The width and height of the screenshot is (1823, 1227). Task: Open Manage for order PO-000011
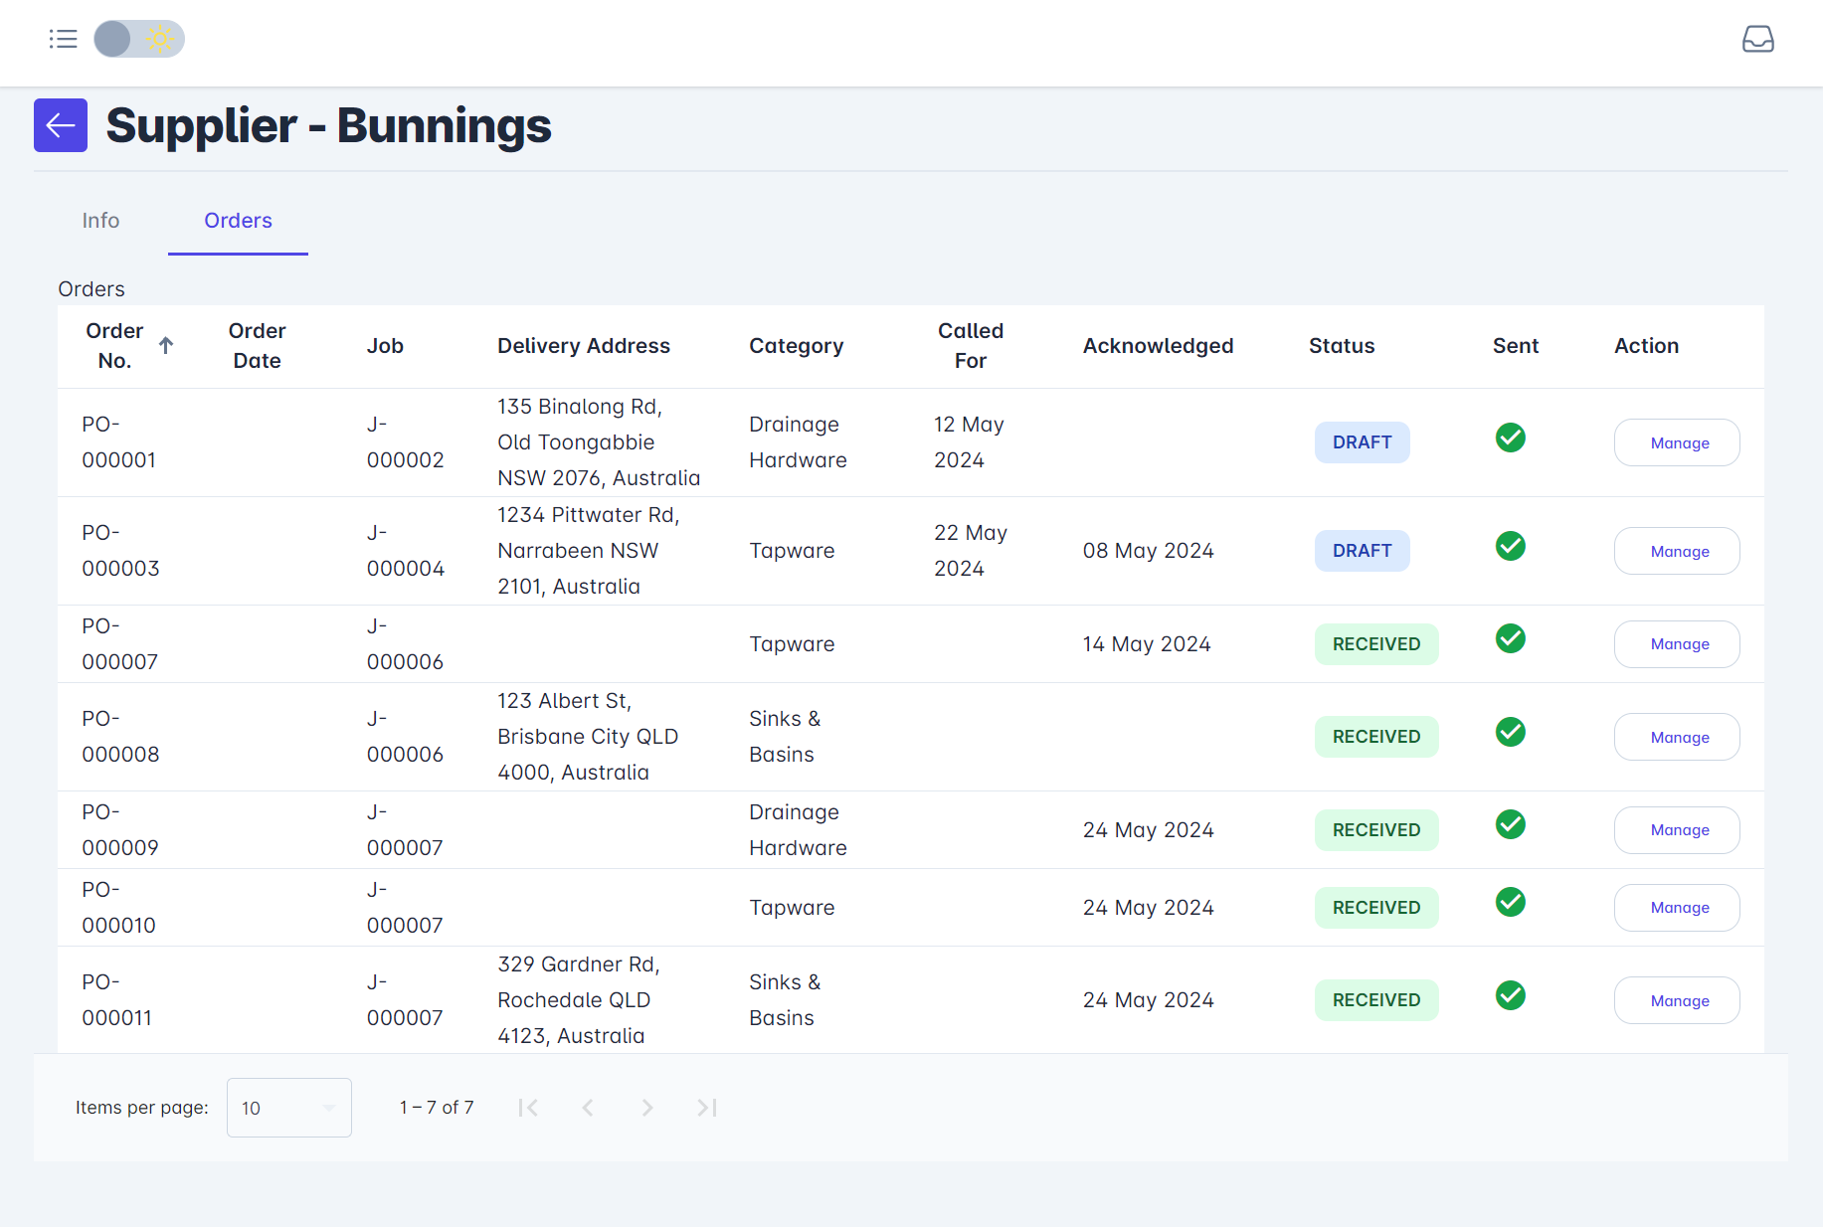point(1676,1000)
